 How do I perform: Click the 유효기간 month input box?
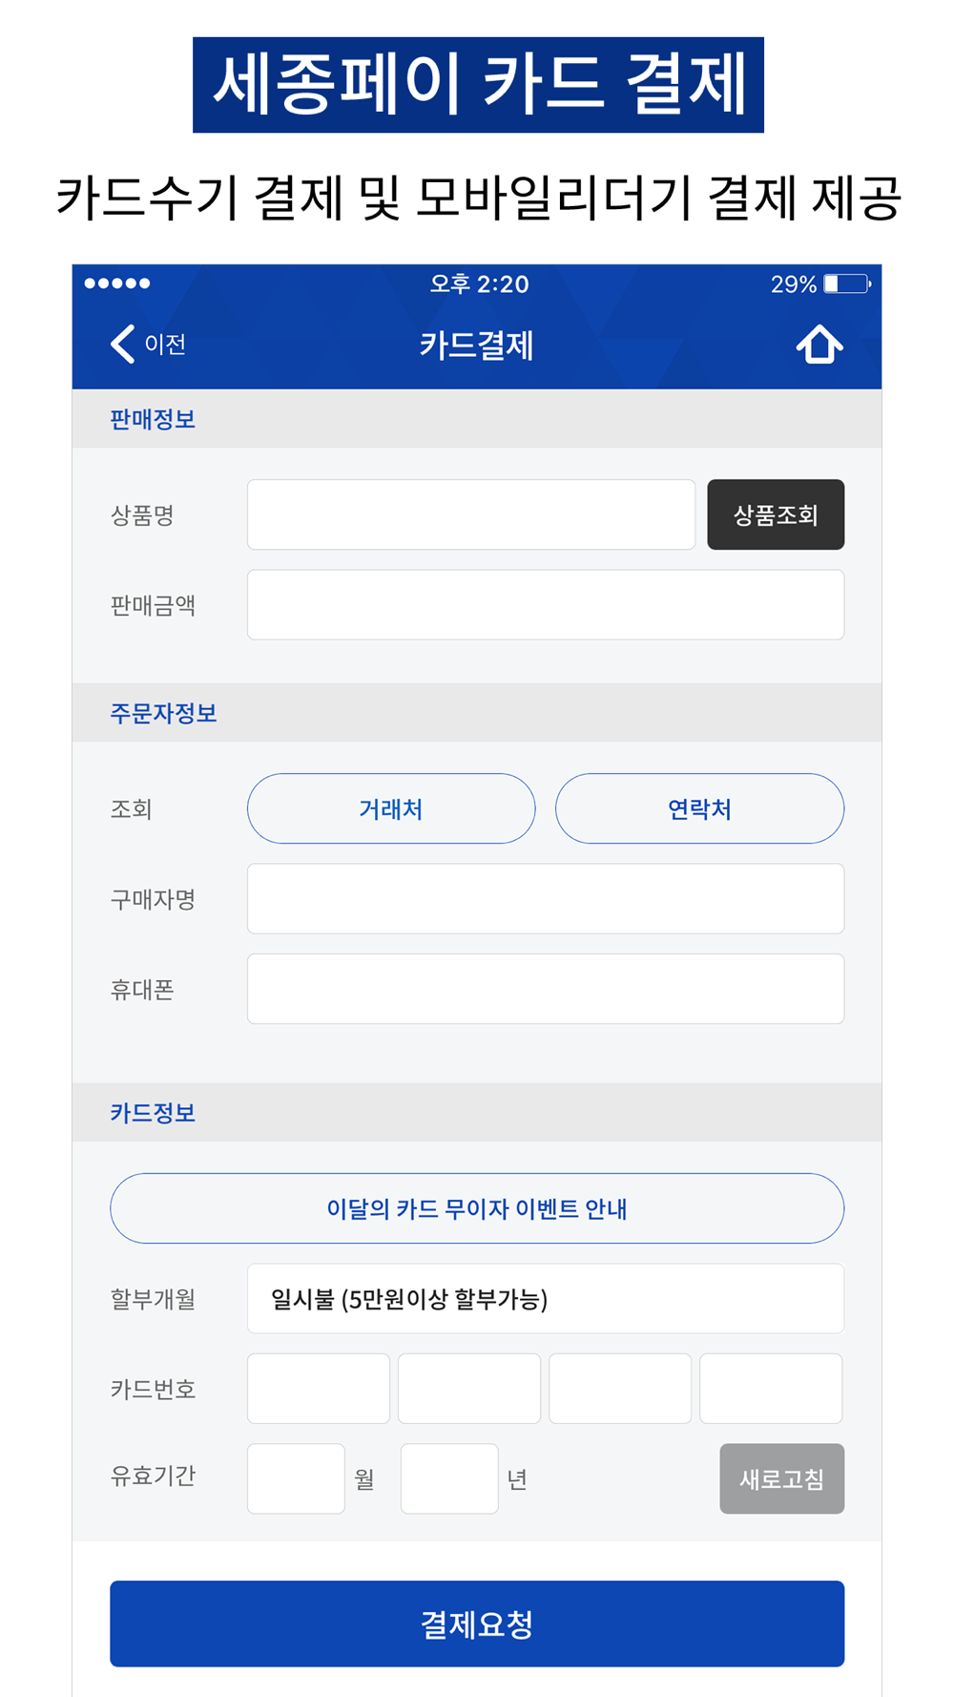(296, 1478)
